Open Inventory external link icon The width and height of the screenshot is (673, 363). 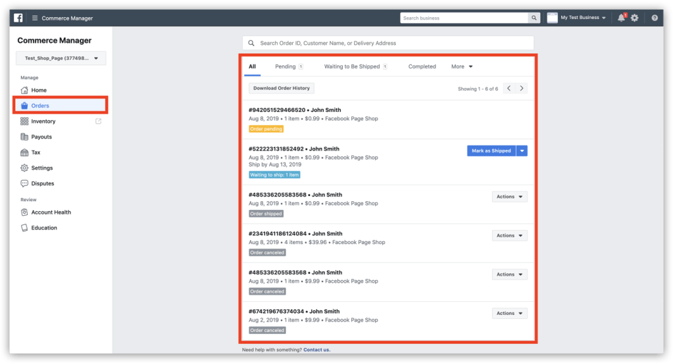[x=99, y=121]
